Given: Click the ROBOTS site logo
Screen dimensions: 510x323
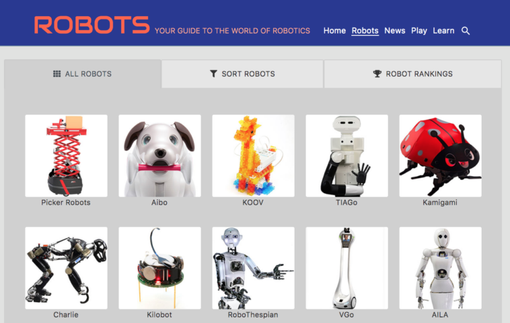Looking at the screenshot, I should point(92,25).
